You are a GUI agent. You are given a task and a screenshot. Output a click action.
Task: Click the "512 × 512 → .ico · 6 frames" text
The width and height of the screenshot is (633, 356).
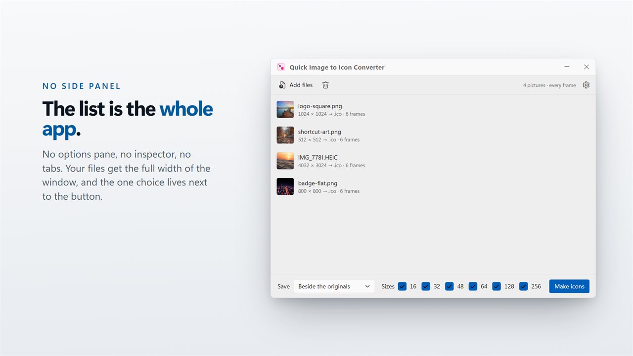pyautogui.click(x=329, y=140)
